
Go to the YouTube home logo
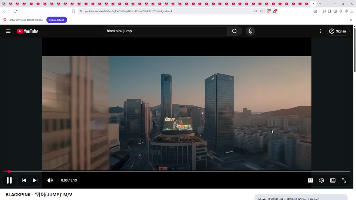27,31
